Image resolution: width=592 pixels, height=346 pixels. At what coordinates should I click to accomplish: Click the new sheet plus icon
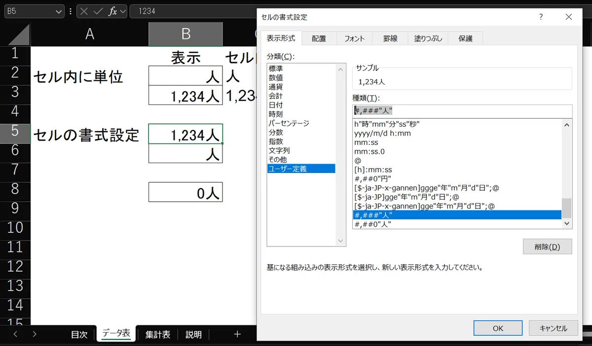click(x=237, y=334)
